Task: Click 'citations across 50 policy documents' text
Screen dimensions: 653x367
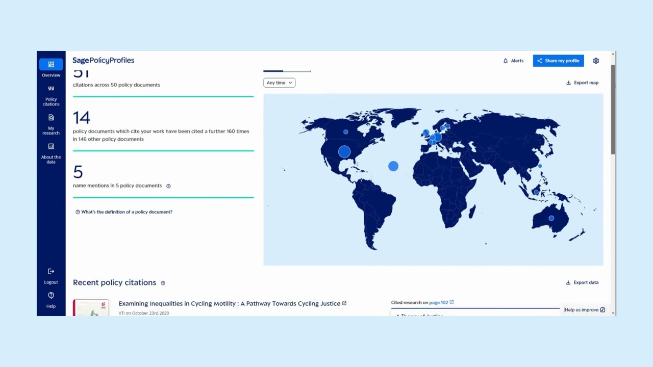Action: click(x=116, y=85)
